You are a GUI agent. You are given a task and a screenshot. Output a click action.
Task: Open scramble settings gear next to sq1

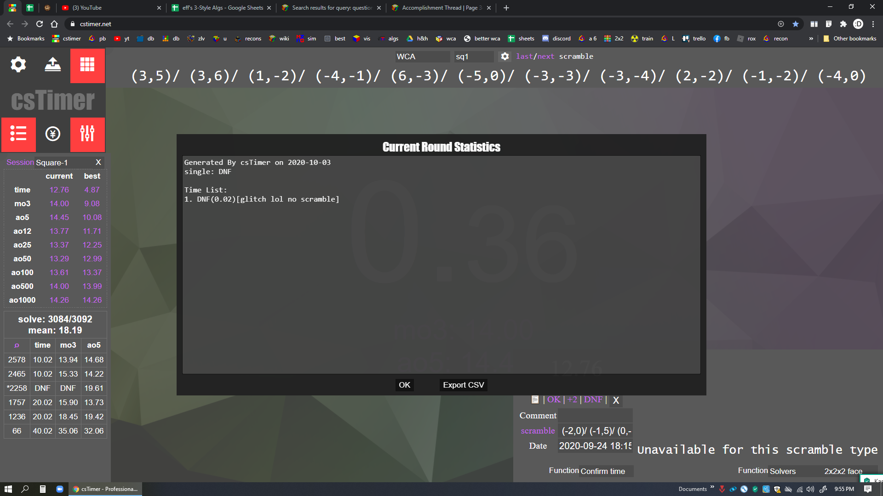505,56
